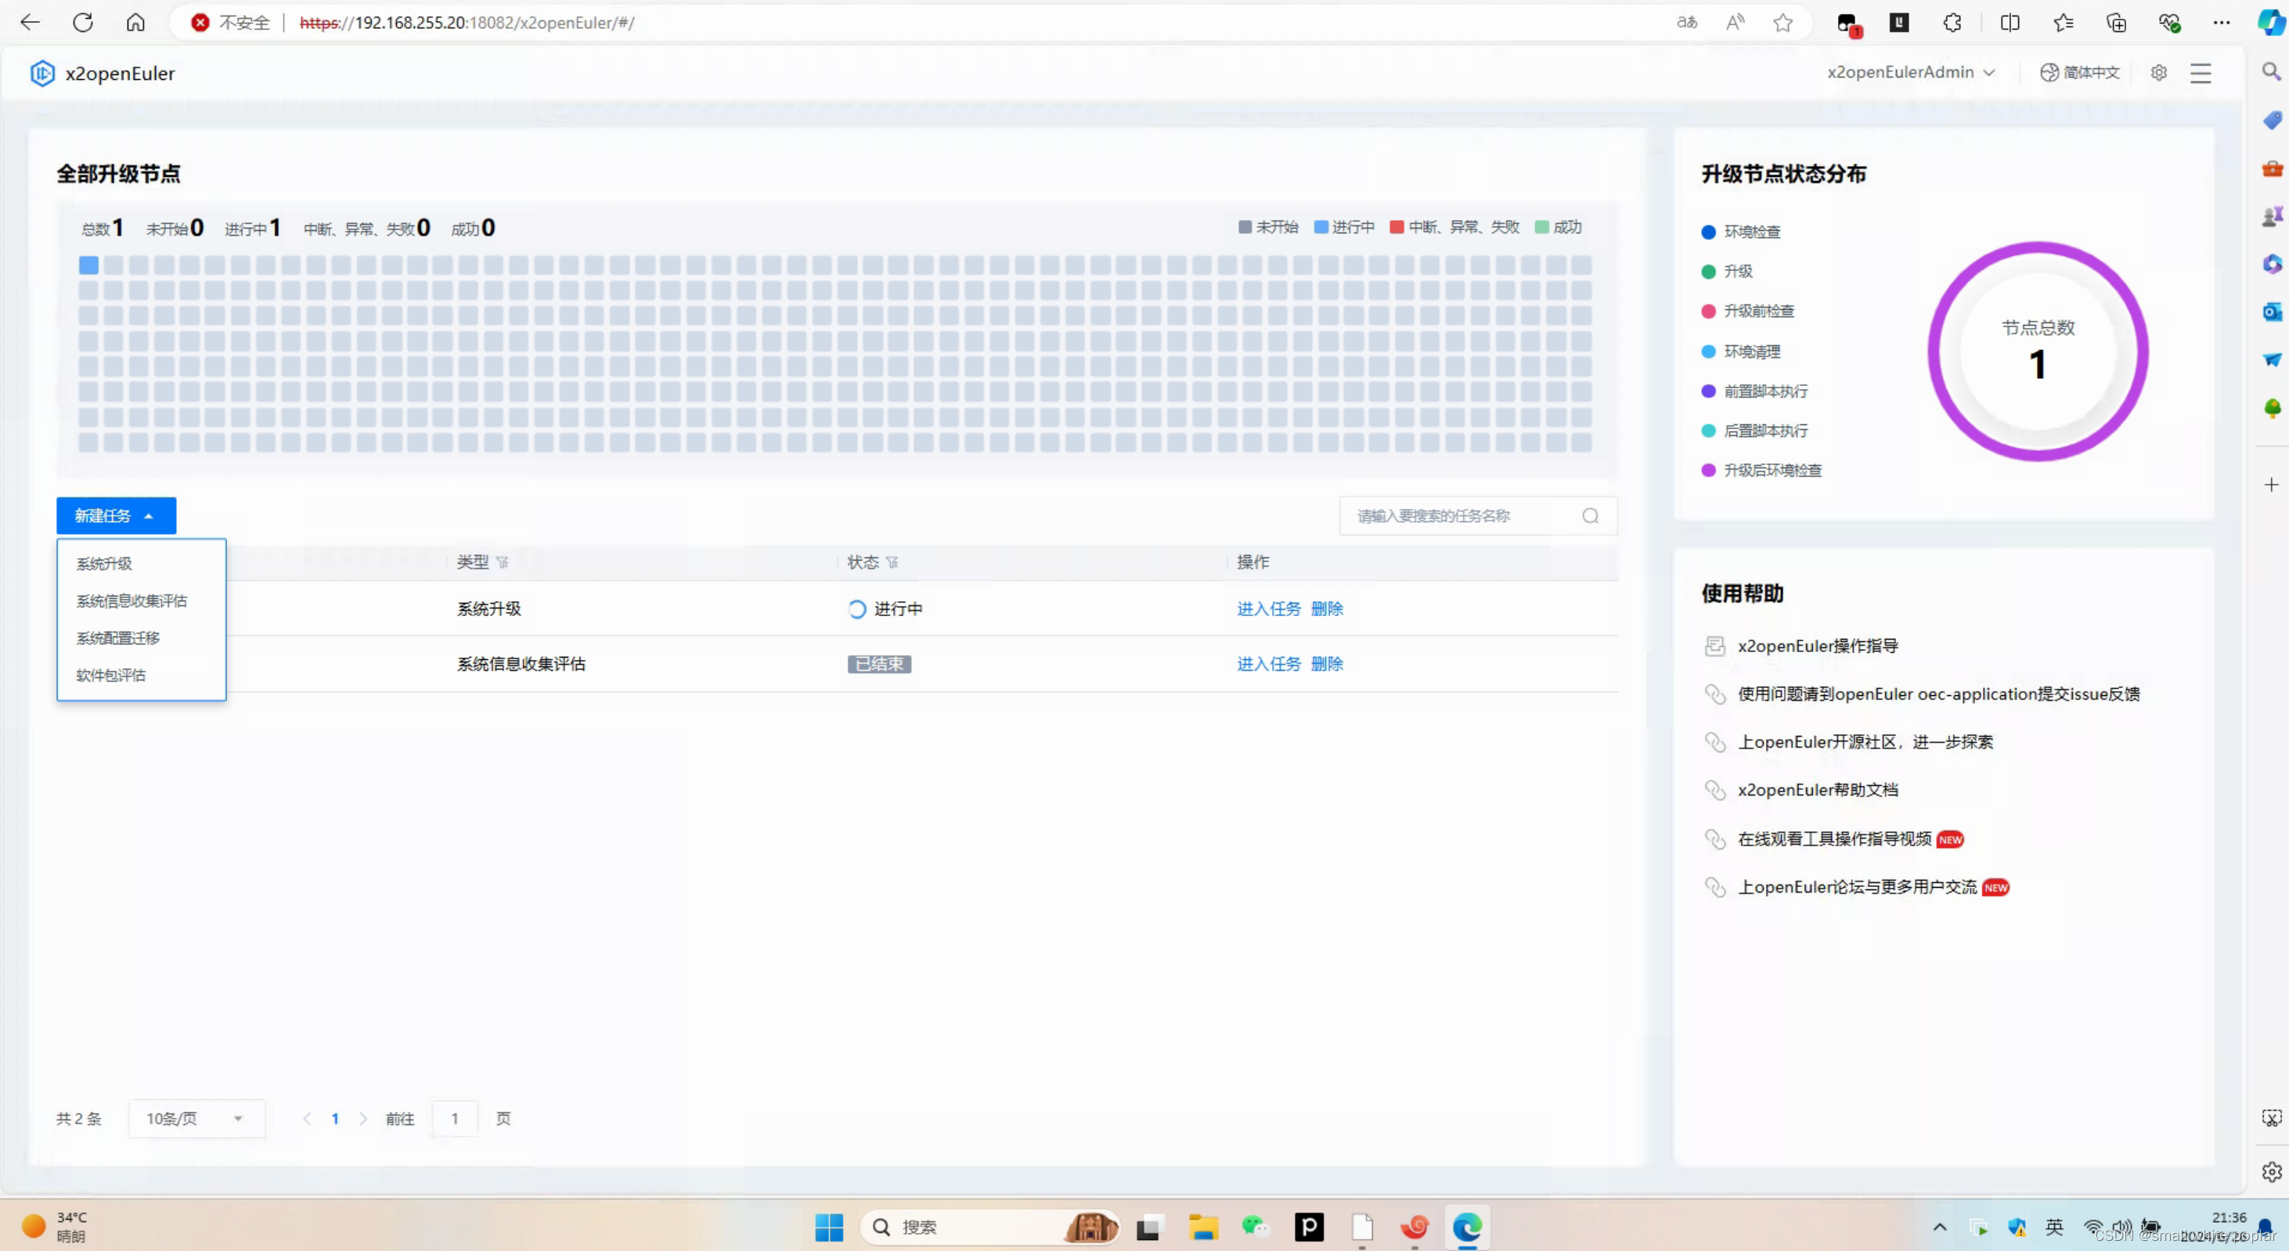Toggle 未开始 legend in node grid
2289x1251 pixels.
[x=1268, y=228]
